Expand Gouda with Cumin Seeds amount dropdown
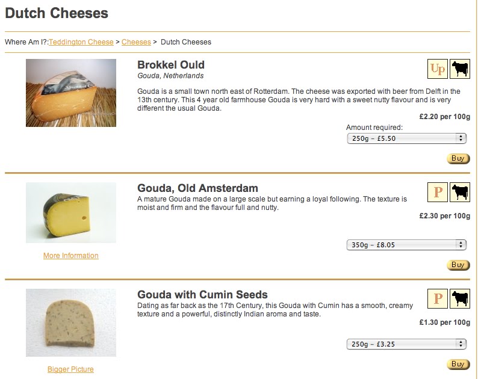478x379 pixels. pos(407,344)
